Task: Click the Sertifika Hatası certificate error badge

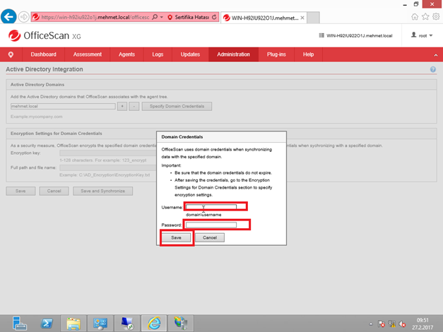Action: click(x=188, y=17)
